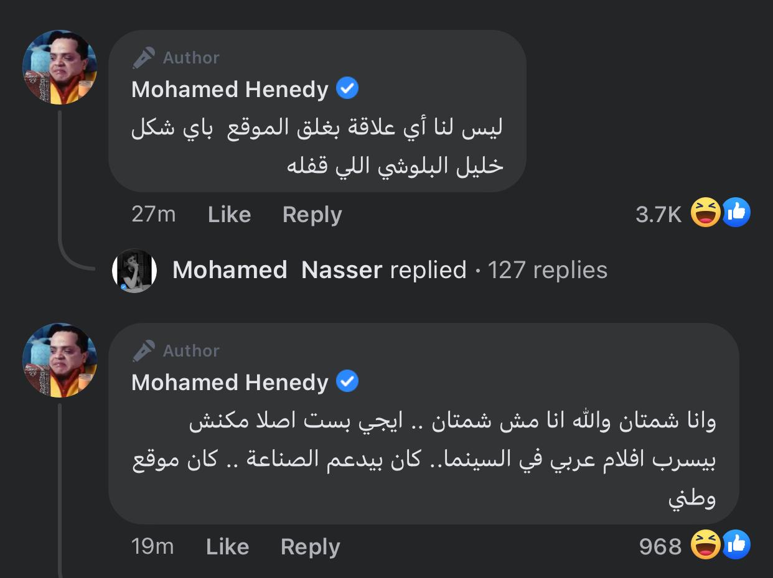The image size is (773, 578).
Task: Open the laughing reaction on the 3.7K comment
Action: [706, 213]
